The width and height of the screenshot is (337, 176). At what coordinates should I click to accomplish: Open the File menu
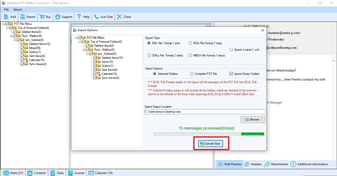point(6,10)
